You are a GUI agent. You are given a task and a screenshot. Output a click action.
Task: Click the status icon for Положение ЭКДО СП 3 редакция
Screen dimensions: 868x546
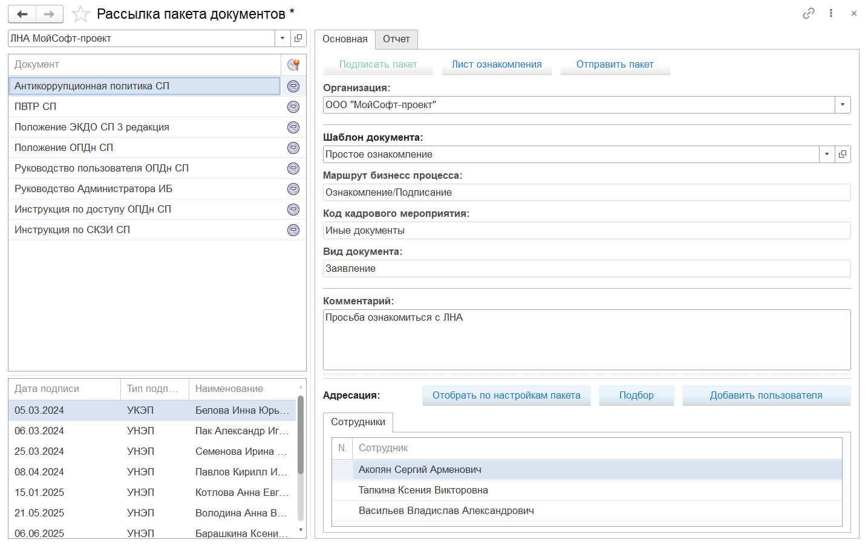coord(293,127)
